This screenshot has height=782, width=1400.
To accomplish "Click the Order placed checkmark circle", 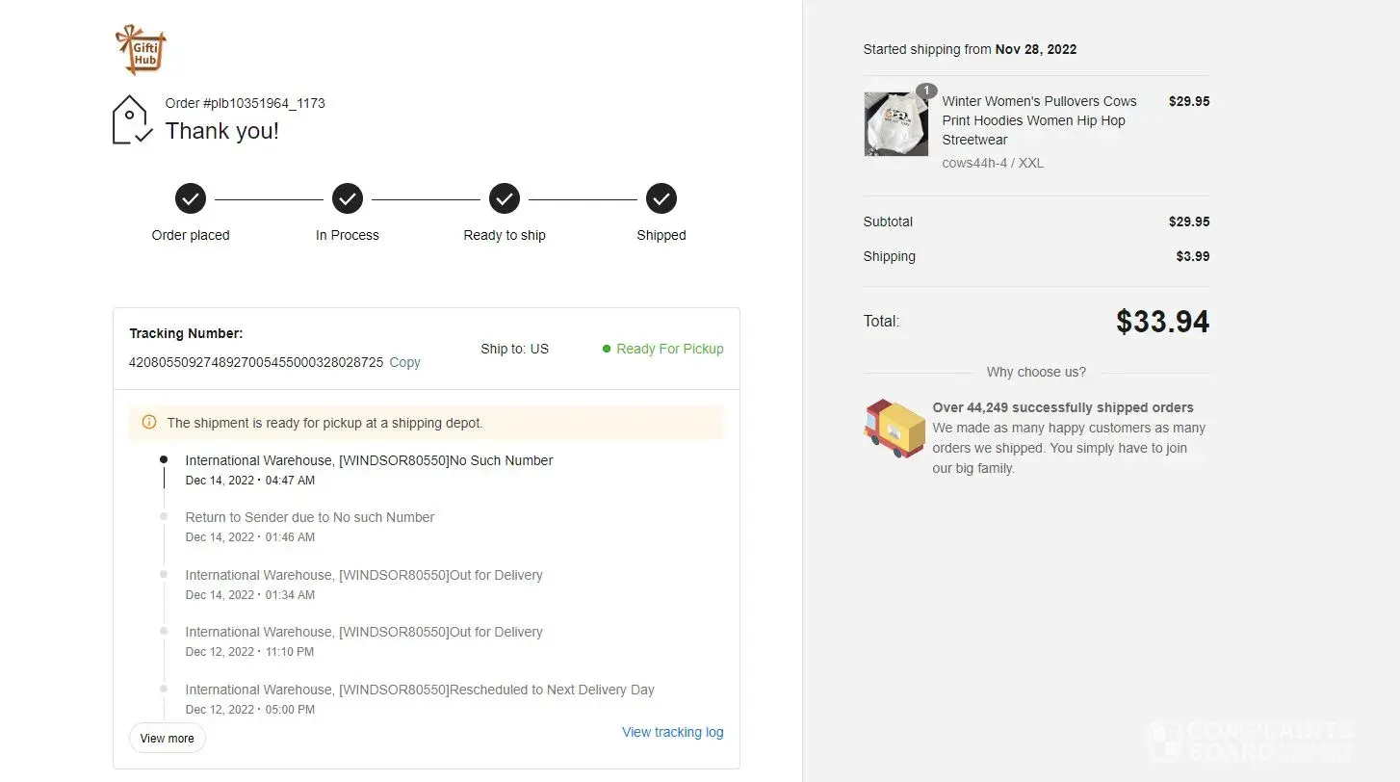I will pos(191,199).
